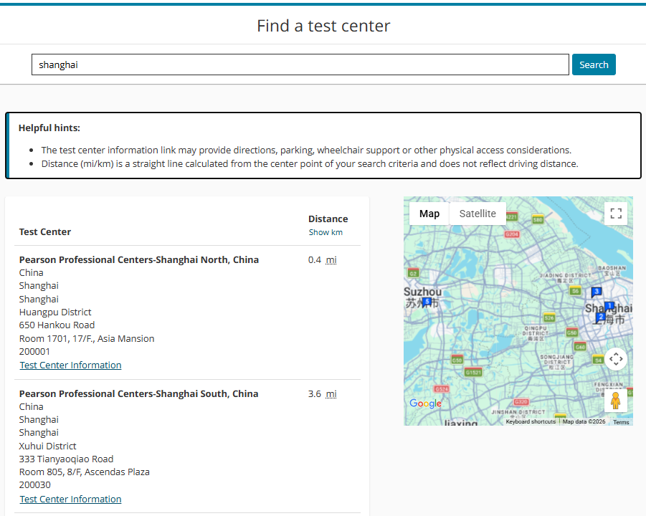Screen dimensions: 646x516
Task: Open Test Center Information for Shanghai South
Action: [70, 499]
